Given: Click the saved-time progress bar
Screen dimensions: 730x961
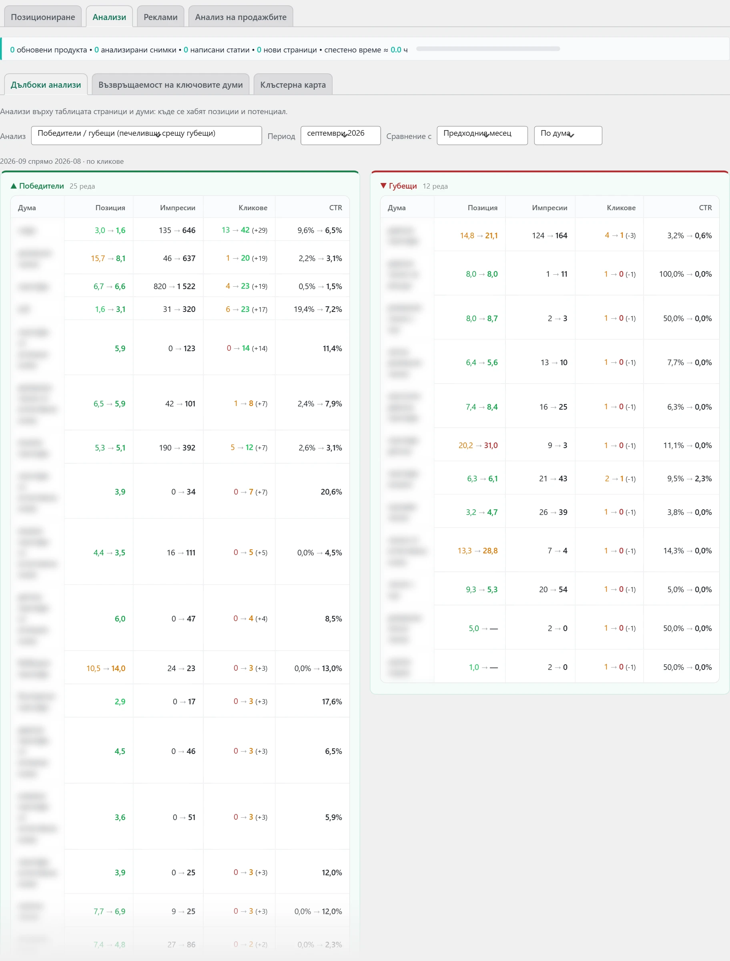Looking at the screenshot, I should pos(488,49).
